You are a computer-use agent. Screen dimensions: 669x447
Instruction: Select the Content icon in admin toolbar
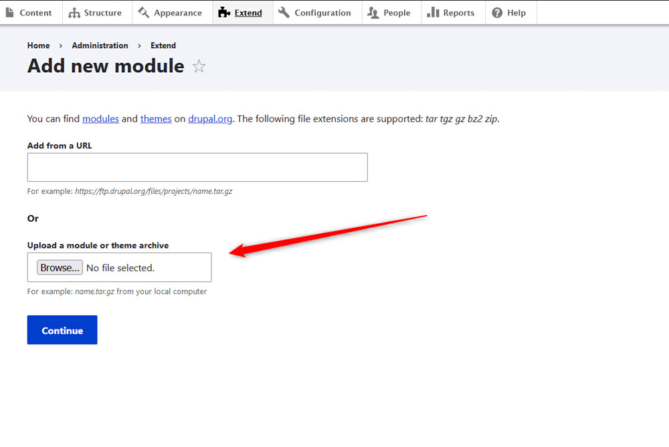click(9, 12)
